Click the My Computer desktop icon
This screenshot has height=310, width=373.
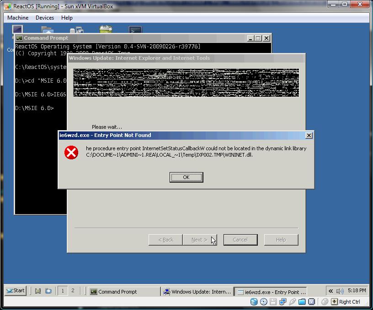coord(18,29)
